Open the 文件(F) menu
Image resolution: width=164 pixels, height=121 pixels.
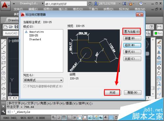[x=18, y=9]
